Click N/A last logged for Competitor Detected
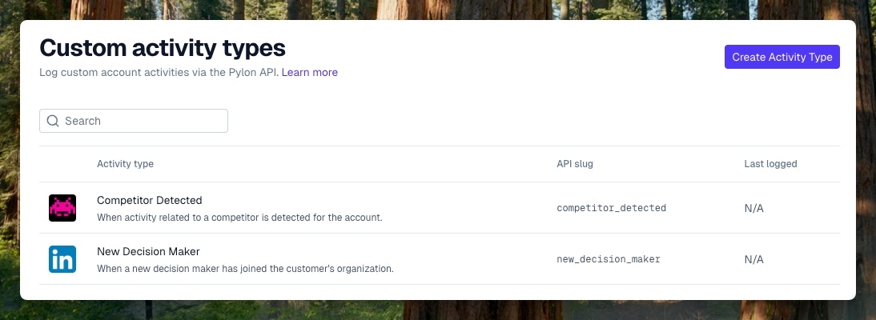This screenshot has height=320, width=876. point(753,208)
